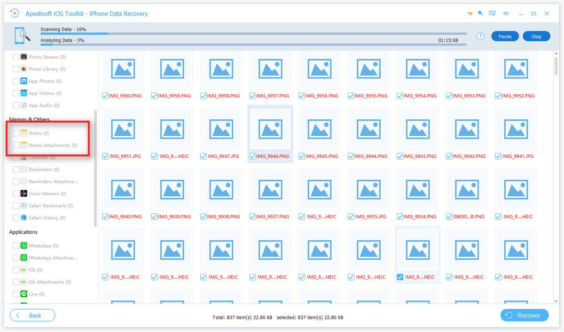This screenshot has height=332, width=564.
Task: Click the App Videos clapperboard icon
Action: 23,93
